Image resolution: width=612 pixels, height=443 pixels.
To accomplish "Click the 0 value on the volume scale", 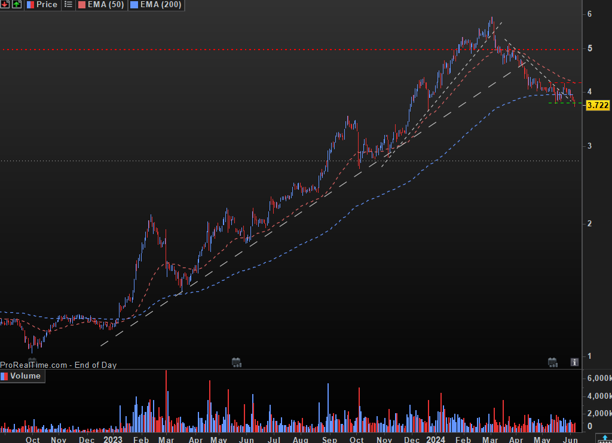I will (x=590, y=426).
